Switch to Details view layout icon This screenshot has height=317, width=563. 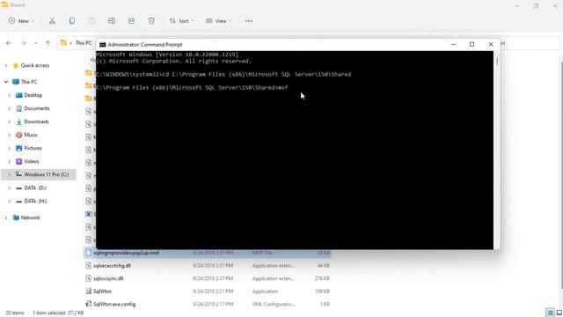550,313
